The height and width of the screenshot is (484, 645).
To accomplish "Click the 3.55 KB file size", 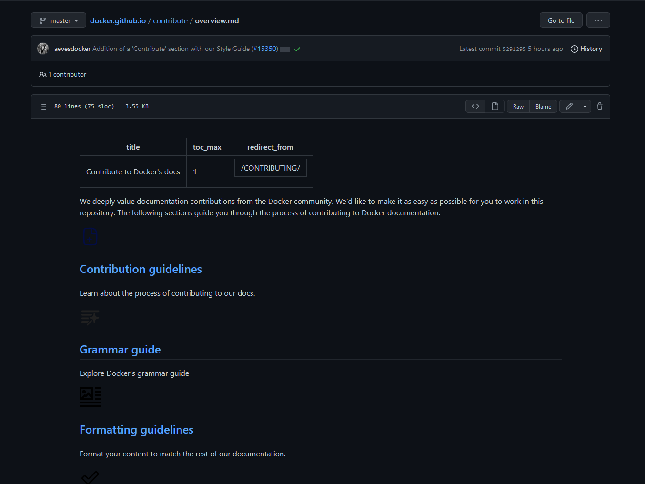I will (x=137, y=106).
